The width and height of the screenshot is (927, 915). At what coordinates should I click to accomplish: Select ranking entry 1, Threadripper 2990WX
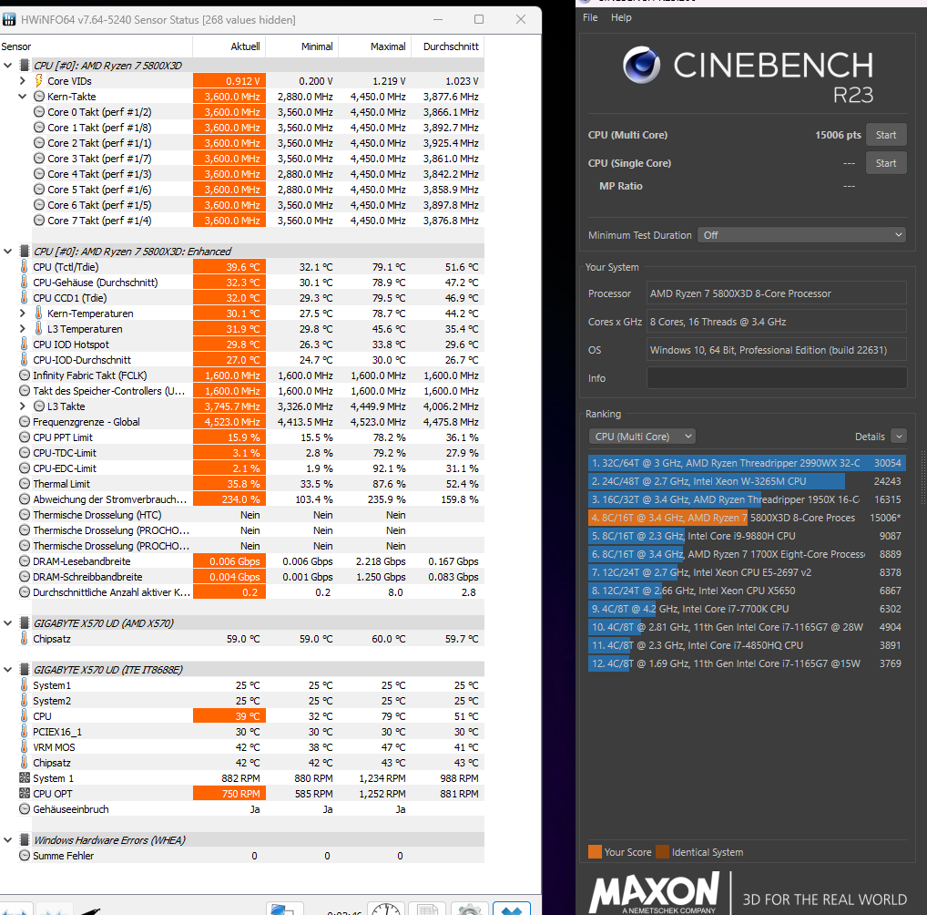(x=747, y=463)
